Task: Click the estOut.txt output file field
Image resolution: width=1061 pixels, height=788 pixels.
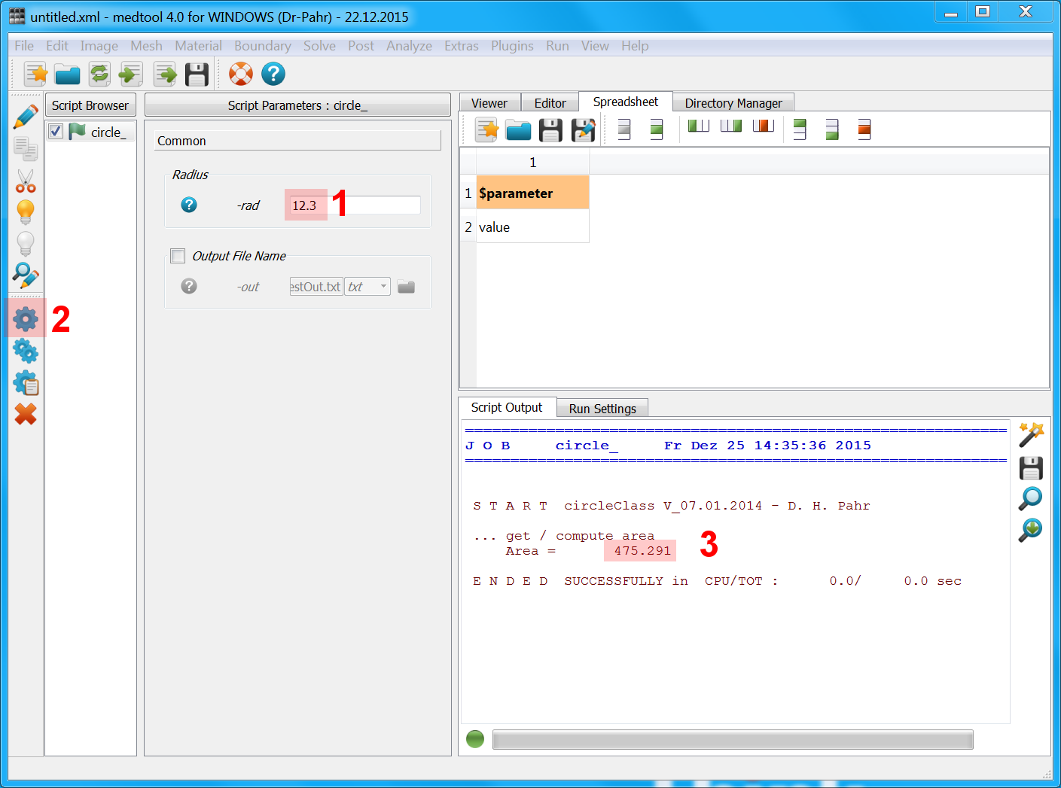Action: tap(316, 287)
